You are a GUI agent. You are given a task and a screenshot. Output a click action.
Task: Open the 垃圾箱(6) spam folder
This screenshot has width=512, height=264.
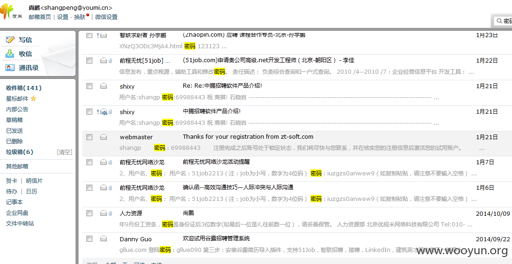(19, 152)
